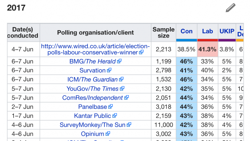The width and height of the screenshot is (250, 141).
Task: Click external-link icon after ComRes/Independent
Action: coord(126,98)
